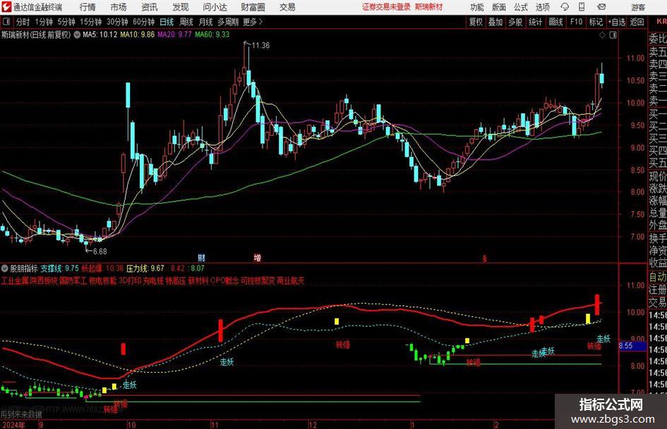Select the 日线 period tab
The width and height of the screenshot is (667, 429).
click(167, 22)
